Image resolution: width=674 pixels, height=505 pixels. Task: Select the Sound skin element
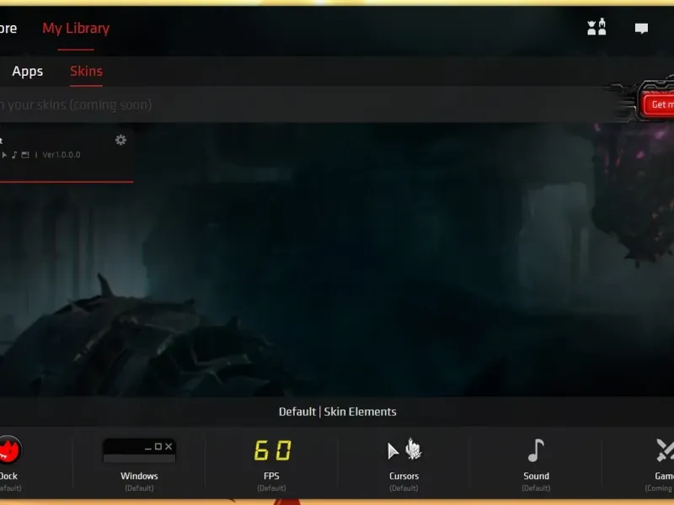point(536,464)
